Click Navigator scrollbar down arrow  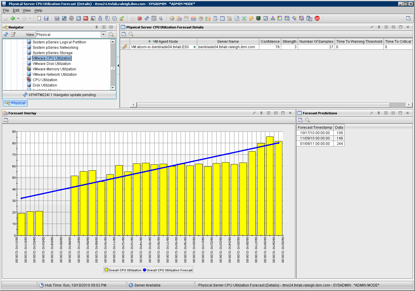[113, 88]
